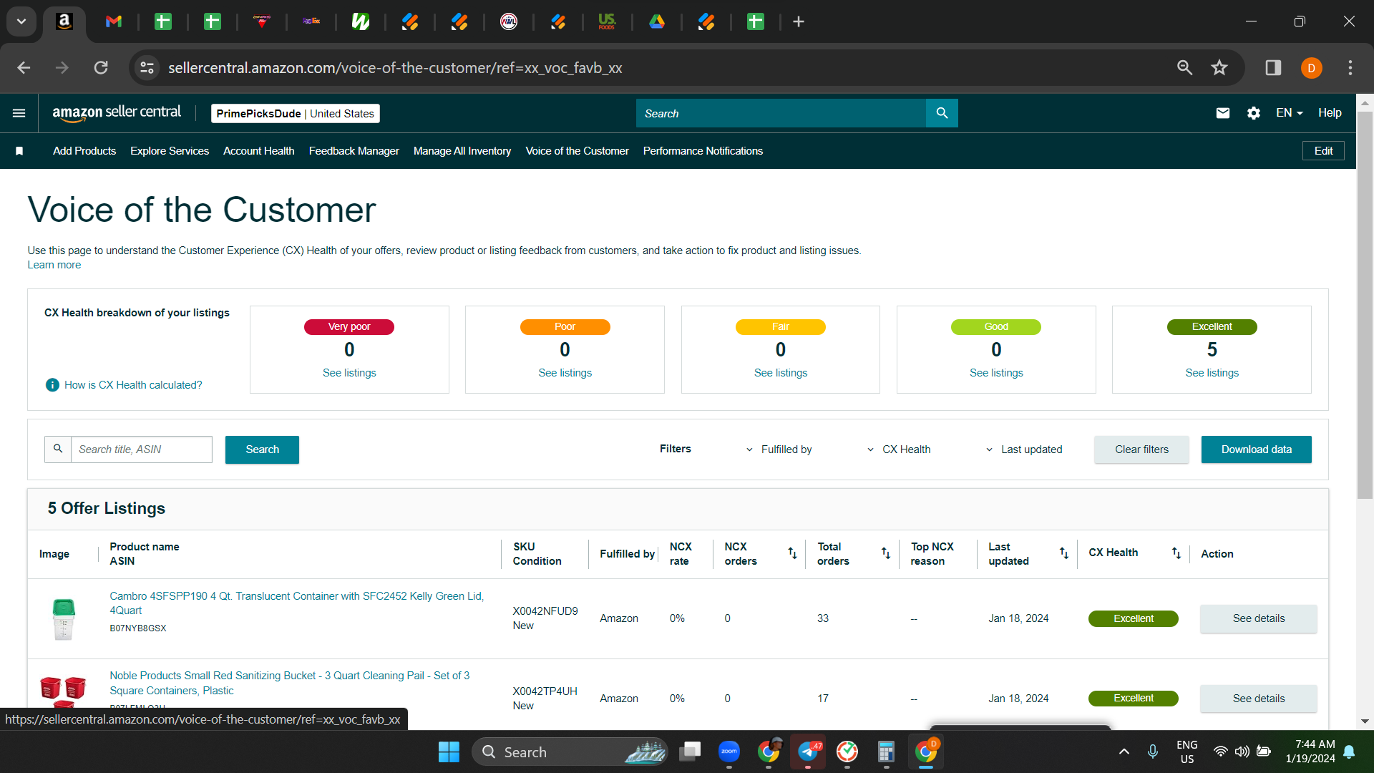Screen dimensions: 1374x773
Task: Open the Calculator from the taskbar
Action: (x=886, y=752)
